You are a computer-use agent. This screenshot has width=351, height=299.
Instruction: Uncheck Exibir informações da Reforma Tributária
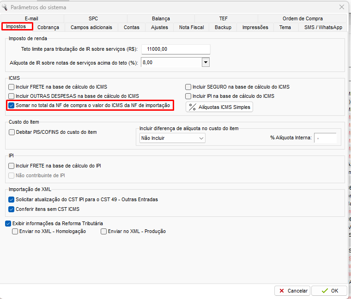8,223
